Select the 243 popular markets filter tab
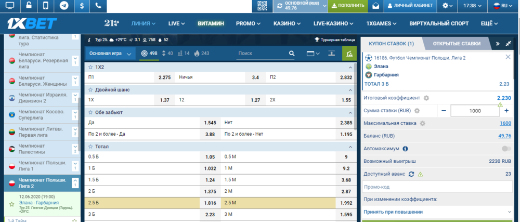The width and height of the screenshot is (520, 222). click(x=202, y=54)
